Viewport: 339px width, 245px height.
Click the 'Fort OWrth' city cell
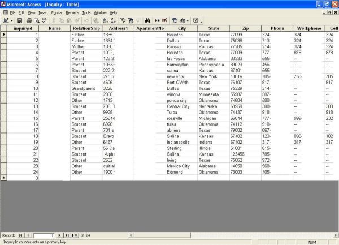pos(181,83)
